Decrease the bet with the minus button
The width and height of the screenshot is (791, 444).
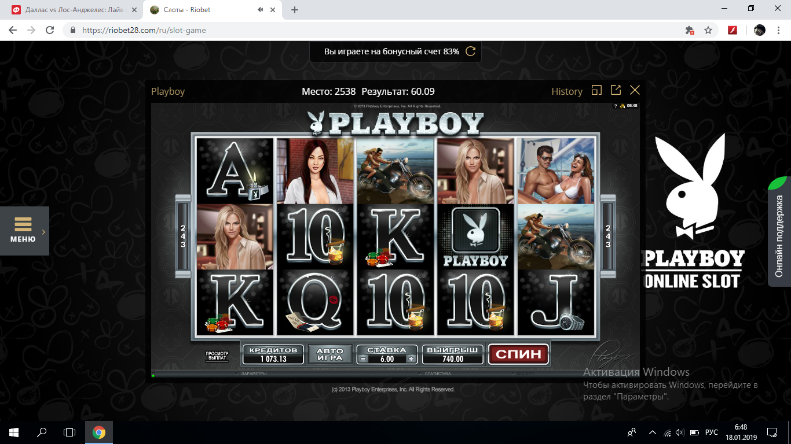362,359
